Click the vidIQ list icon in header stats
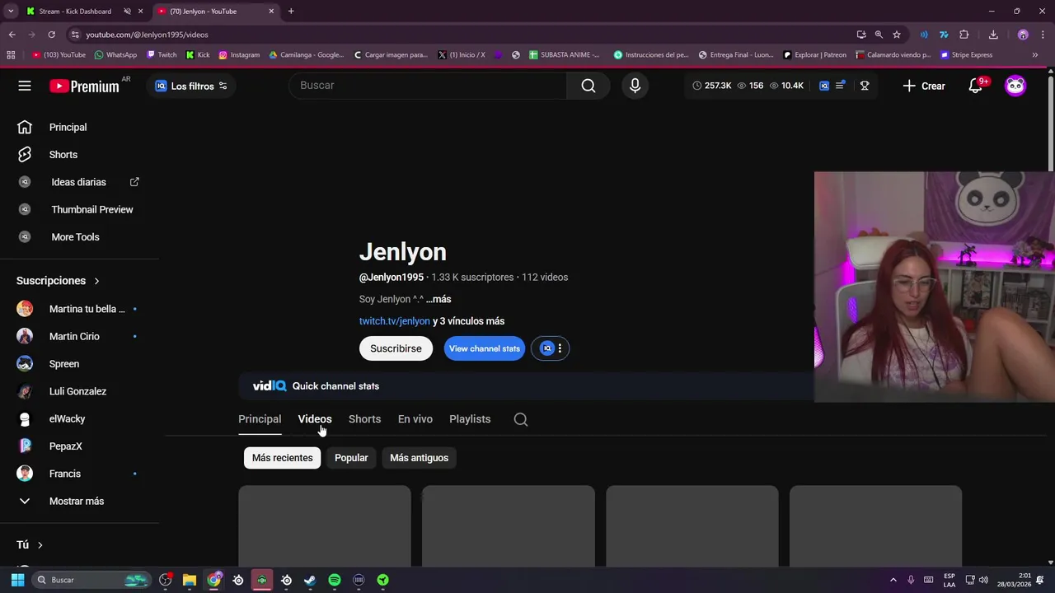Image resolution: width=1055 pixels, height=593 pixels. (x=840, y=86)
